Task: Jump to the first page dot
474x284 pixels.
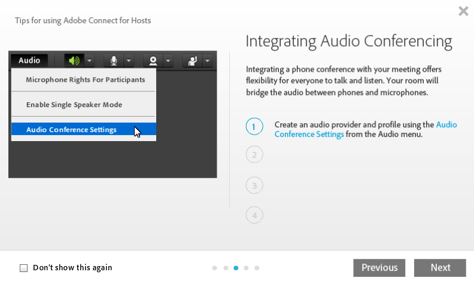Action: [x=214, y=268]
